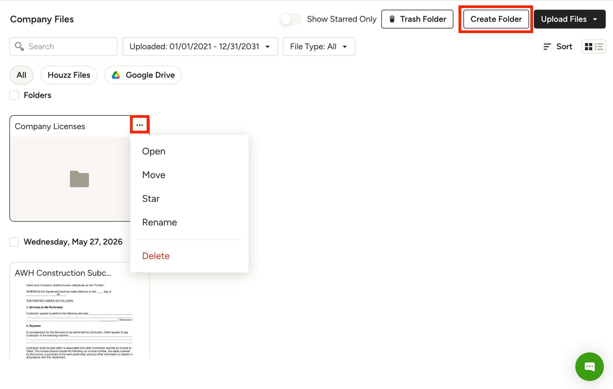Click the Folders label
Screen dimensions: 613x389
tap(37, 95)
